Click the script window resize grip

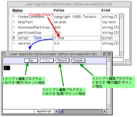[x=109, y=112]
